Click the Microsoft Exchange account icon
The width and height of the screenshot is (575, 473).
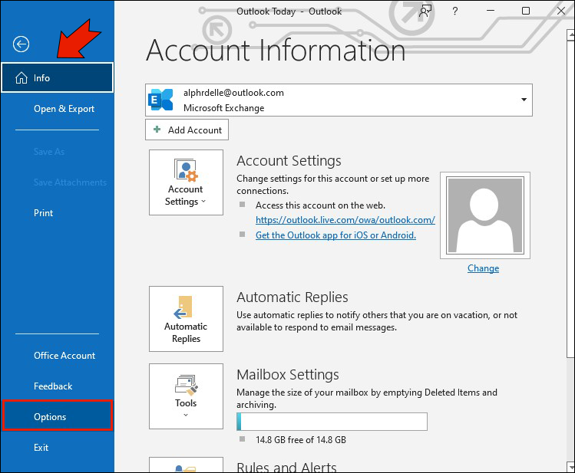[x=162, y=100]
